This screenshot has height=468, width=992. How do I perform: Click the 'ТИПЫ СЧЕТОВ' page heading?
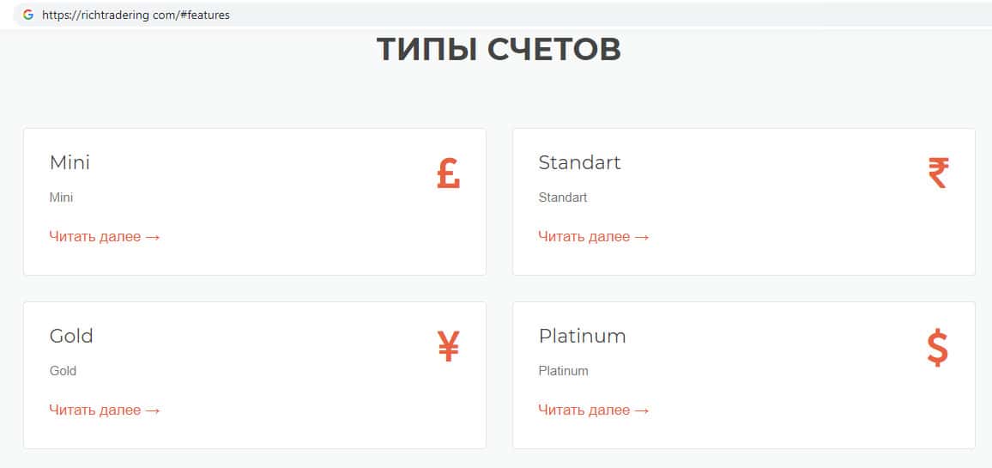point(499,50)
